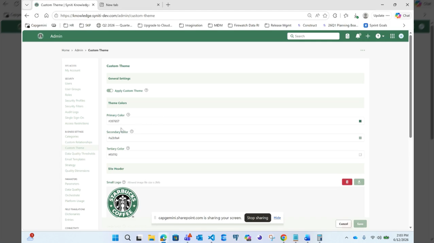Upload a new Small Logo image
The image size is (434, 243).
(359, 182)
